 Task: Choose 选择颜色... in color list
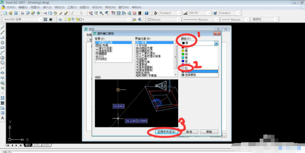[200, 75]
